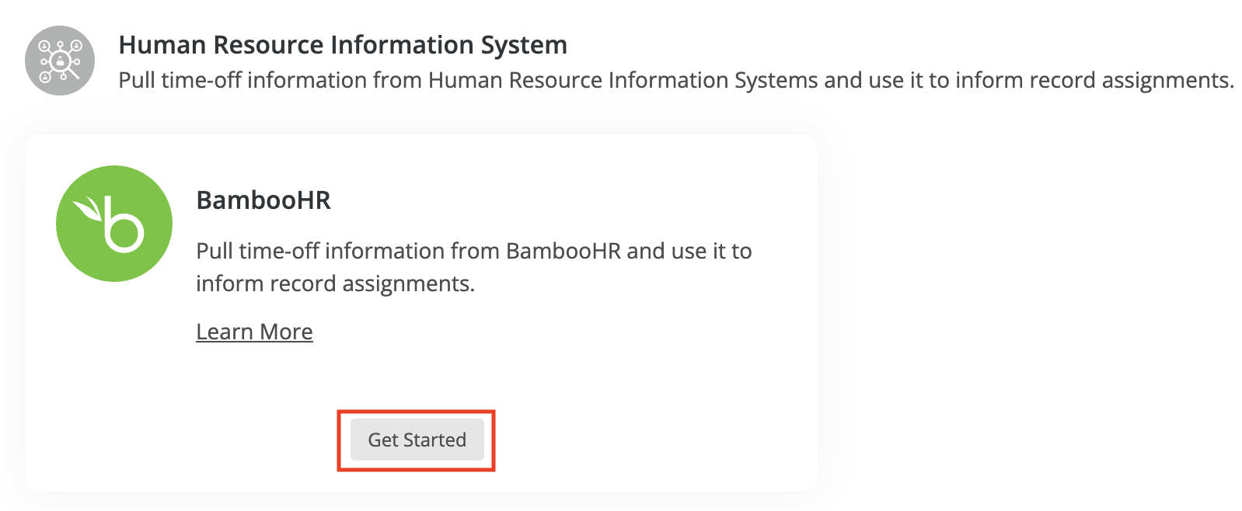Screen dimensions: 1242x511
Task: Click the BambooHR card title
Action: 263,200
